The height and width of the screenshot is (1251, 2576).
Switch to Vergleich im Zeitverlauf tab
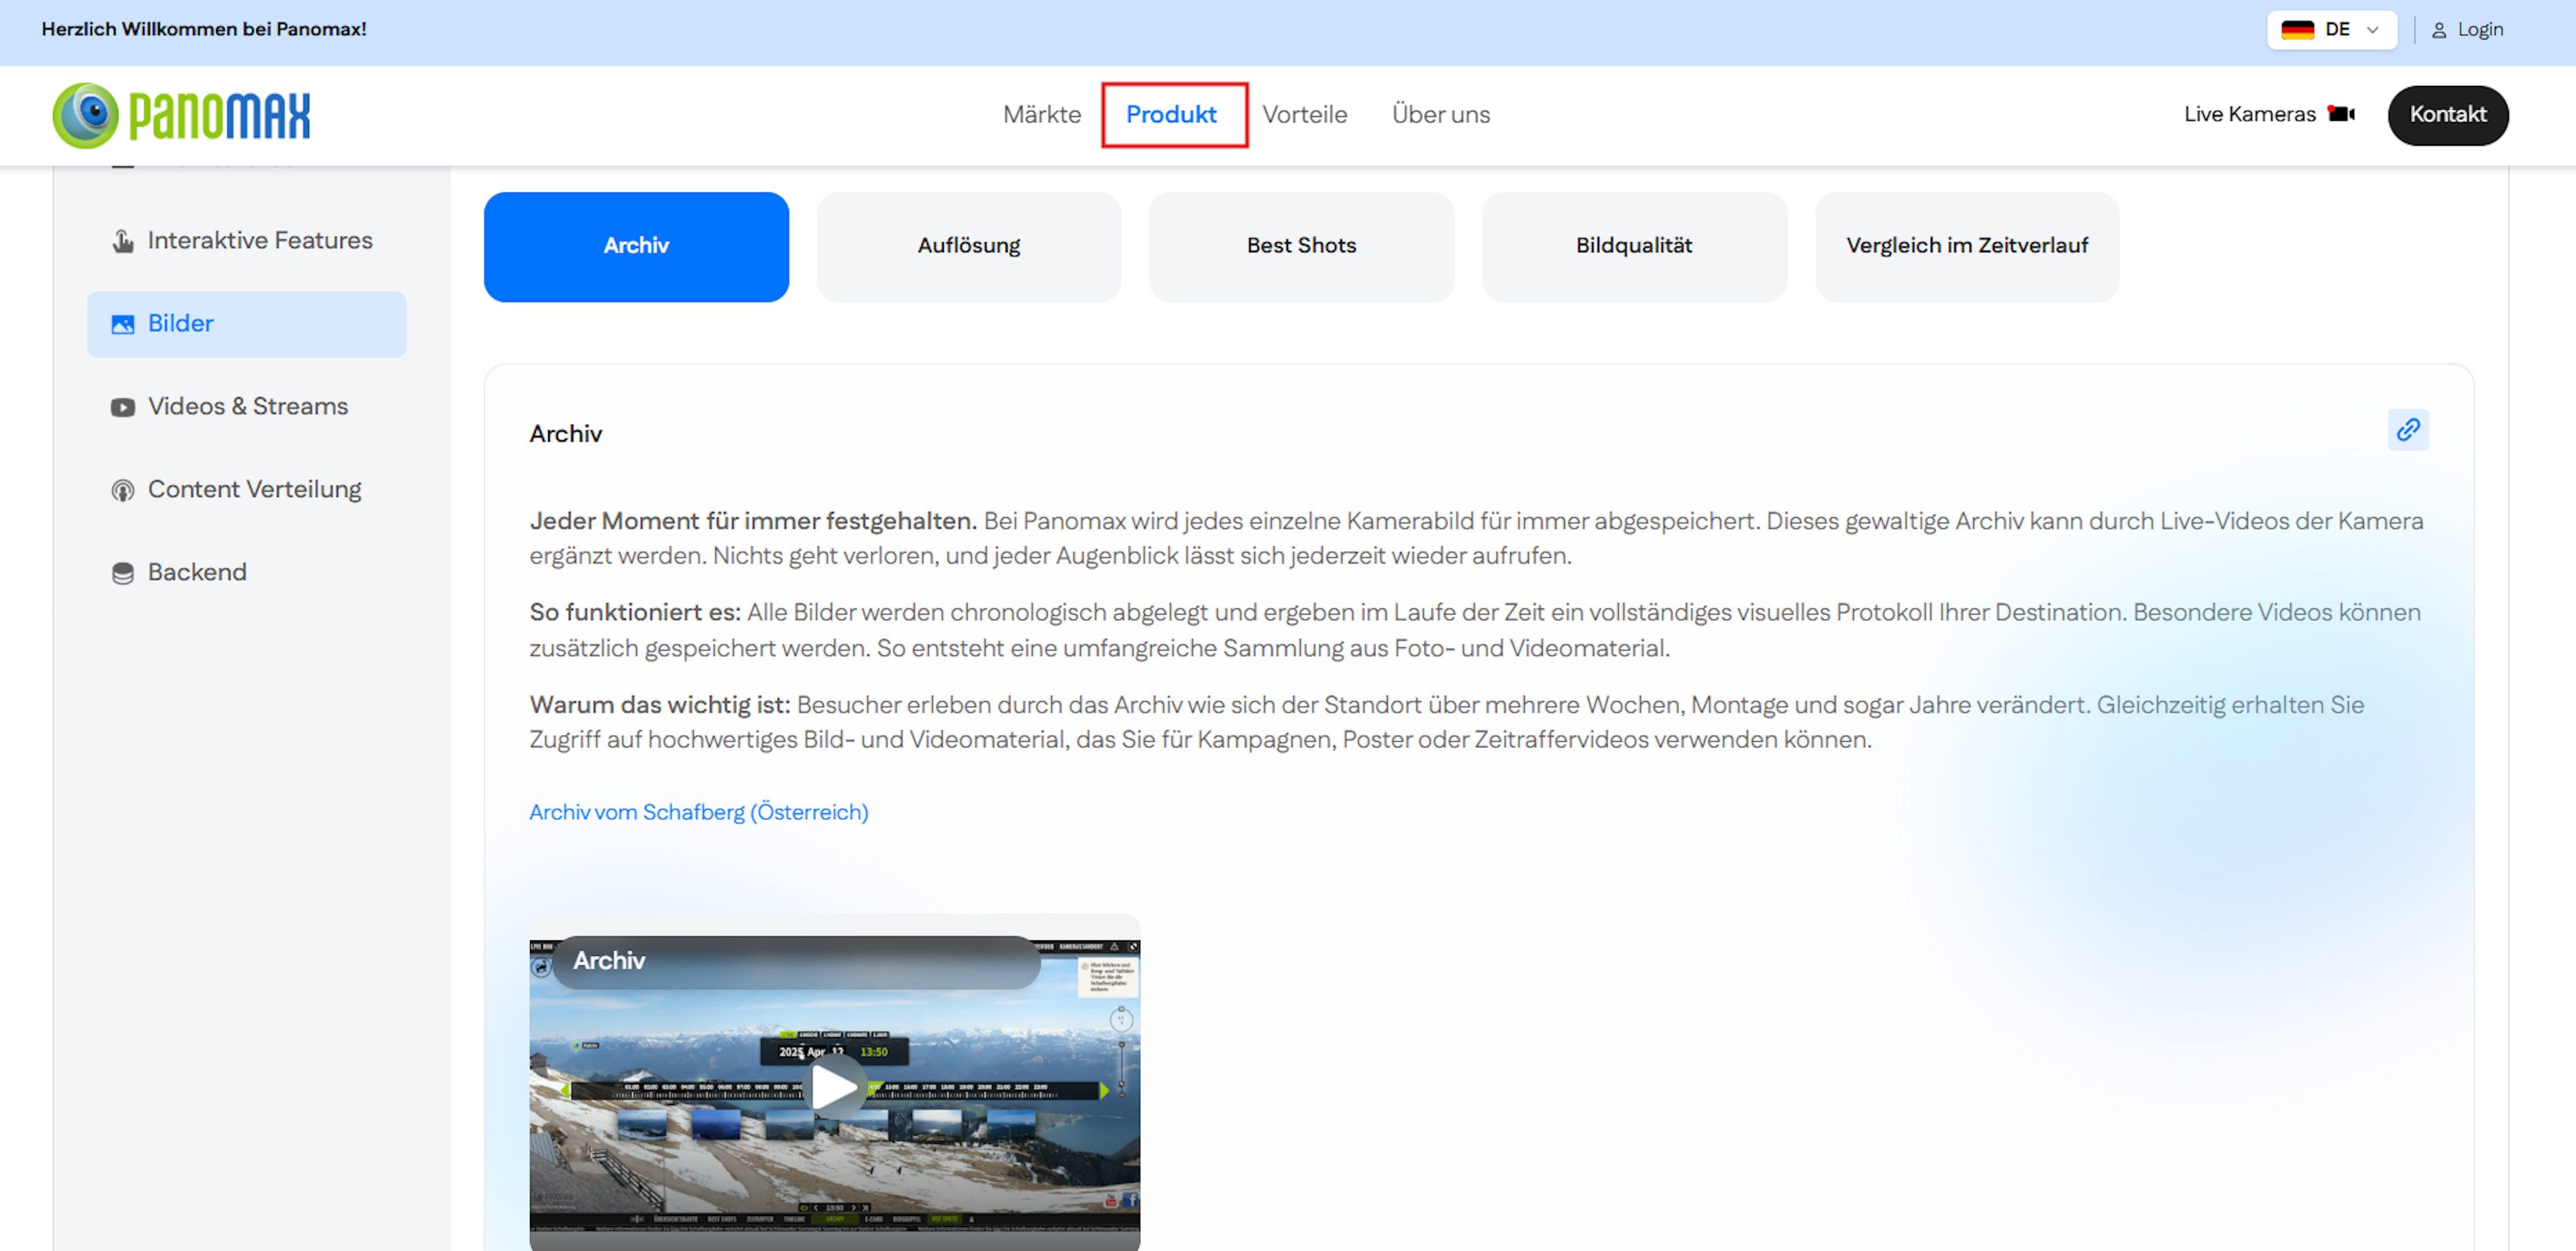click(x=1966, y=246)
